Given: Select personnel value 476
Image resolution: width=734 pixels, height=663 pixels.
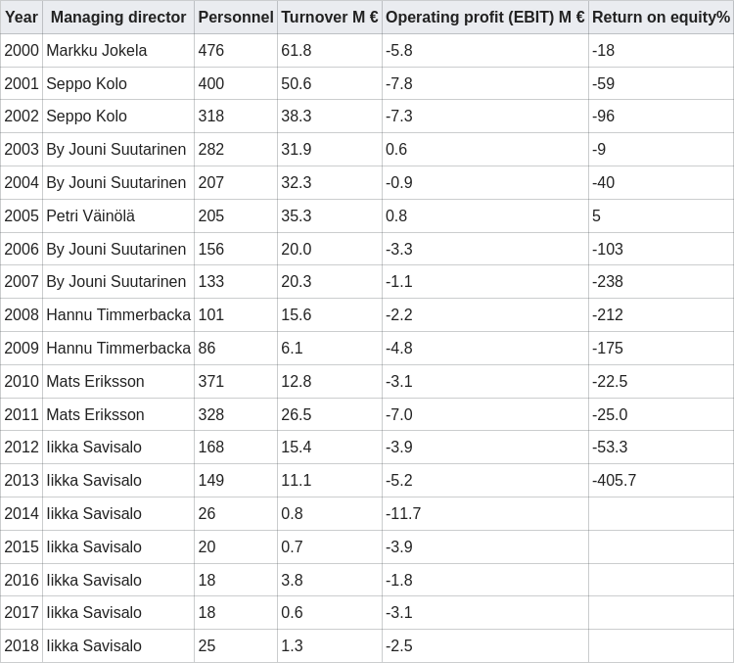Looking at the screenshot, I should coord(211,51).
